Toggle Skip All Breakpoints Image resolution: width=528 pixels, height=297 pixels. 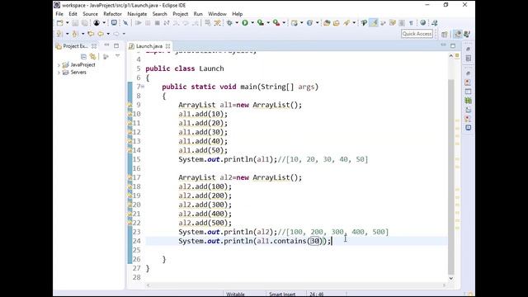point(125,23)
